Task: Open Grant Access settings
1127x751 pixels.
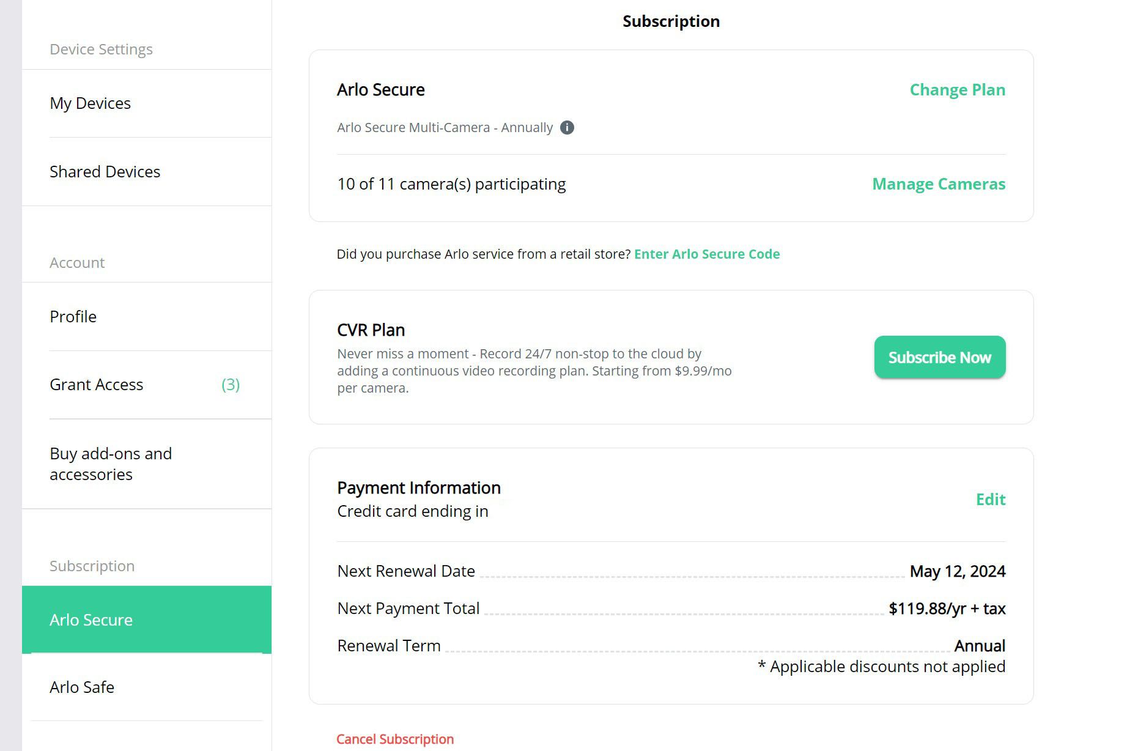Action: [96, 385]
